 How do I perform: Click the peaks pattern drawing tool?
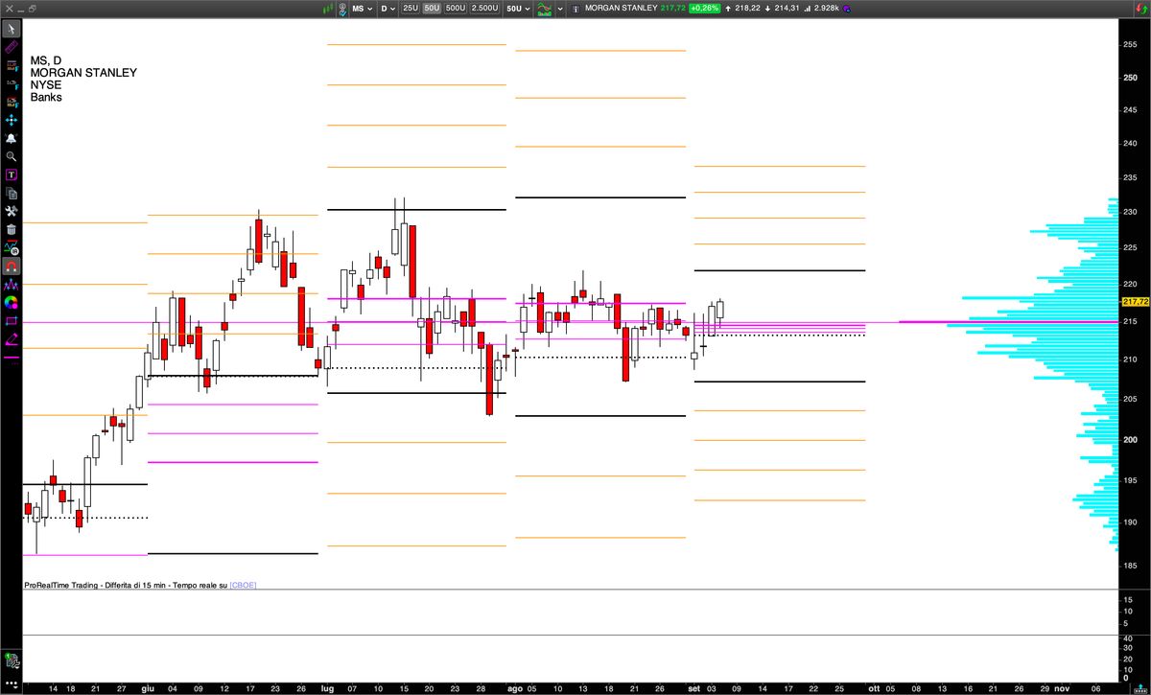12,285
